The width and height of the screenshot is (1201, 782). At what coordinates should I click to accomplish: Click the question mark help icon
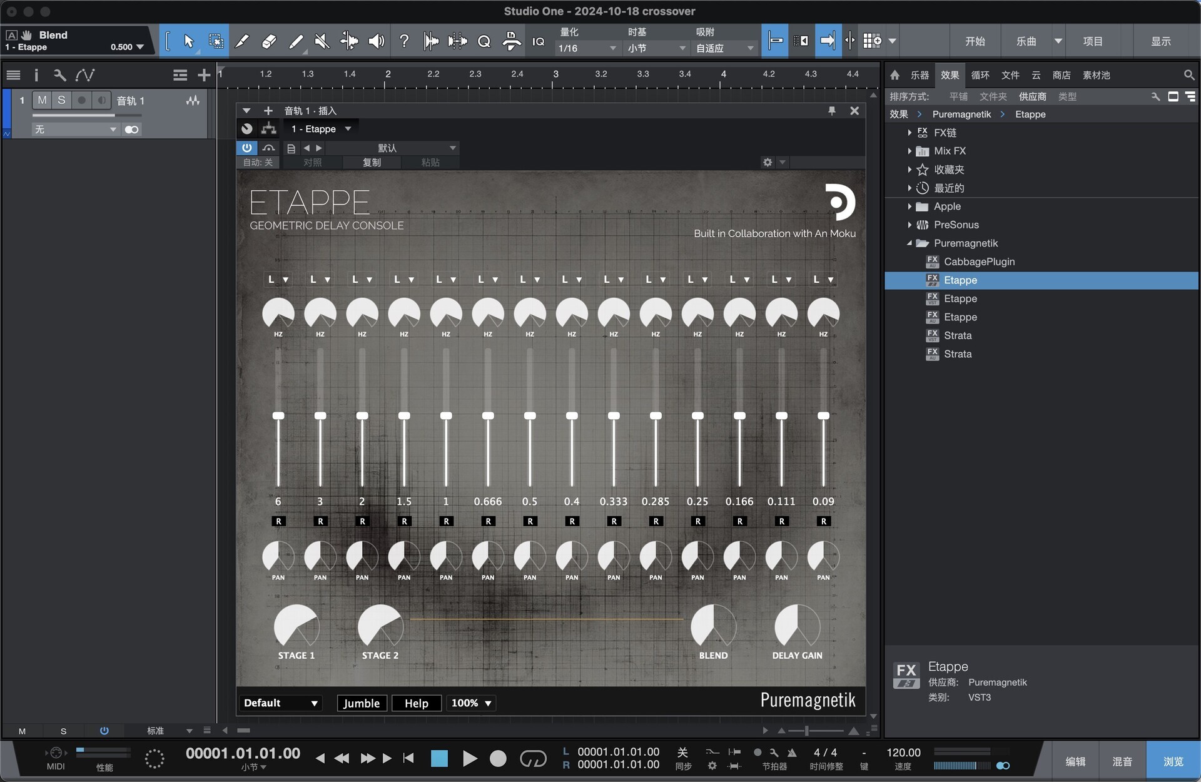(404, 41)
